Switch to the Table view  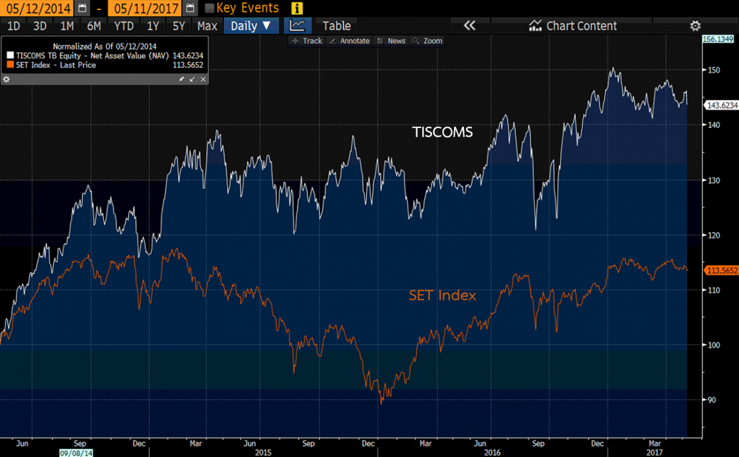coord(336,26)
